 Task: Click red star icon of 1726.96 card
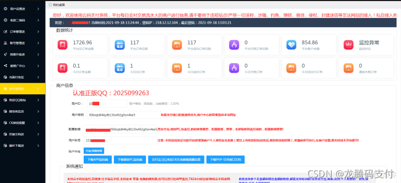[63, 45]
